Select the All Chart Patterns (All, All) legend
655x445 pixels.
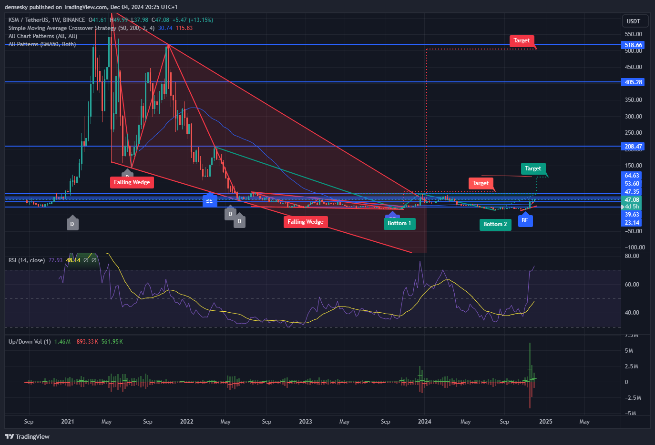43,36
